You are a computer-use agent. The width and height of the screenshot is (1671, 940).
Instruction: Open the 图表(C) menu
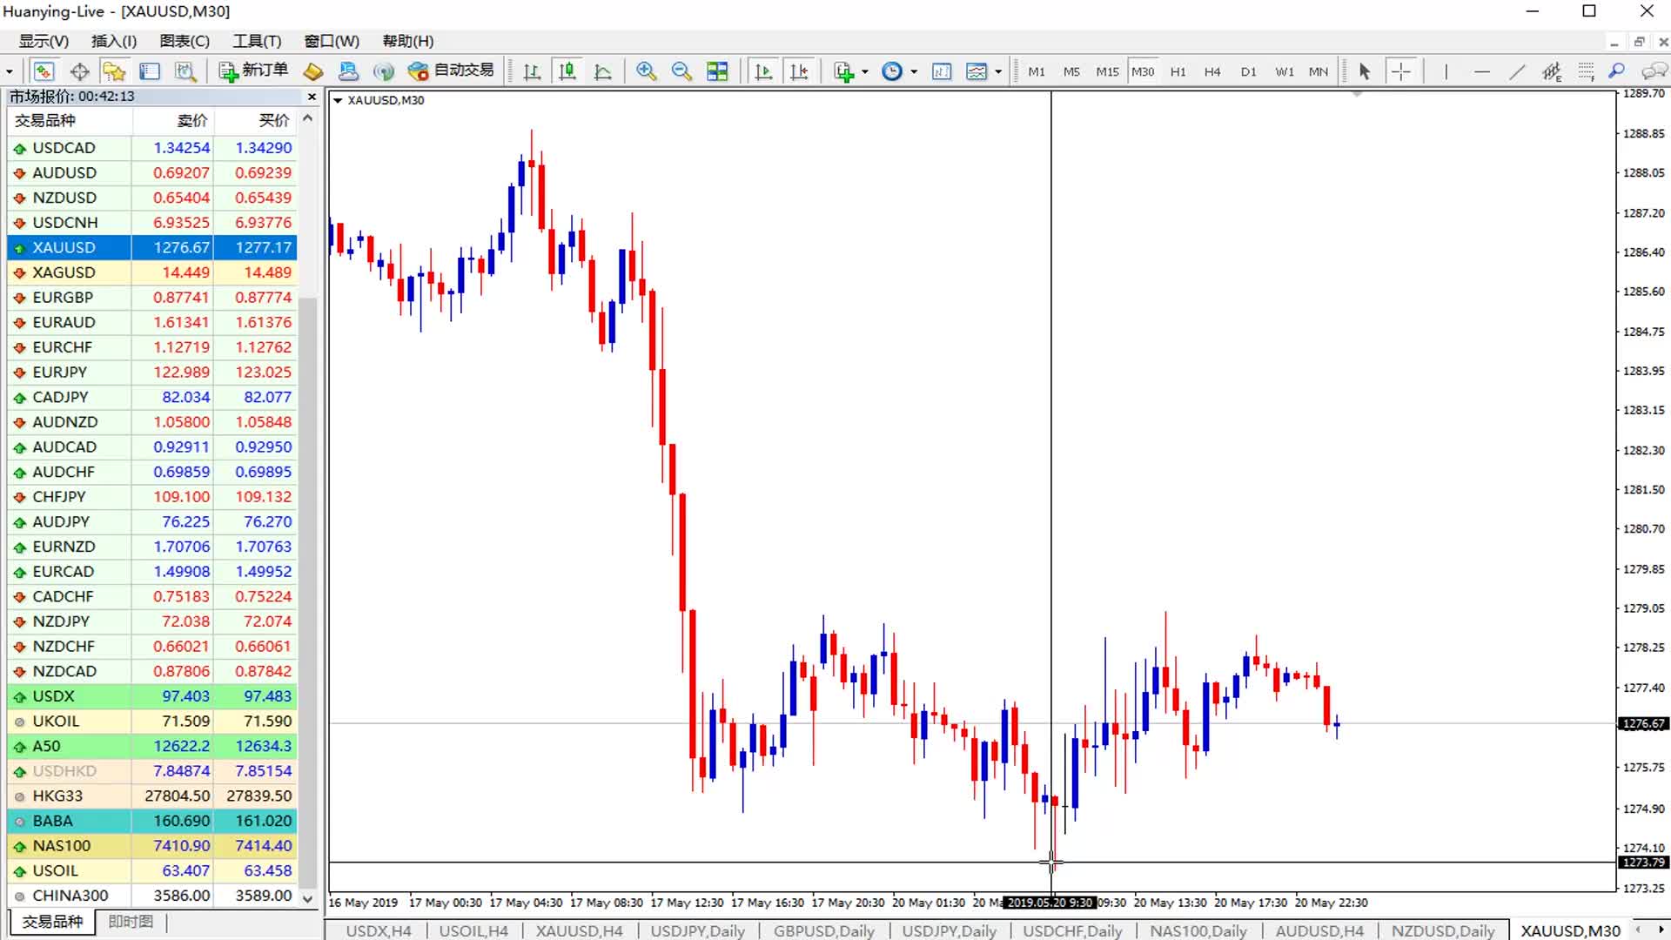pyautogui.click(x=185, y=41)
